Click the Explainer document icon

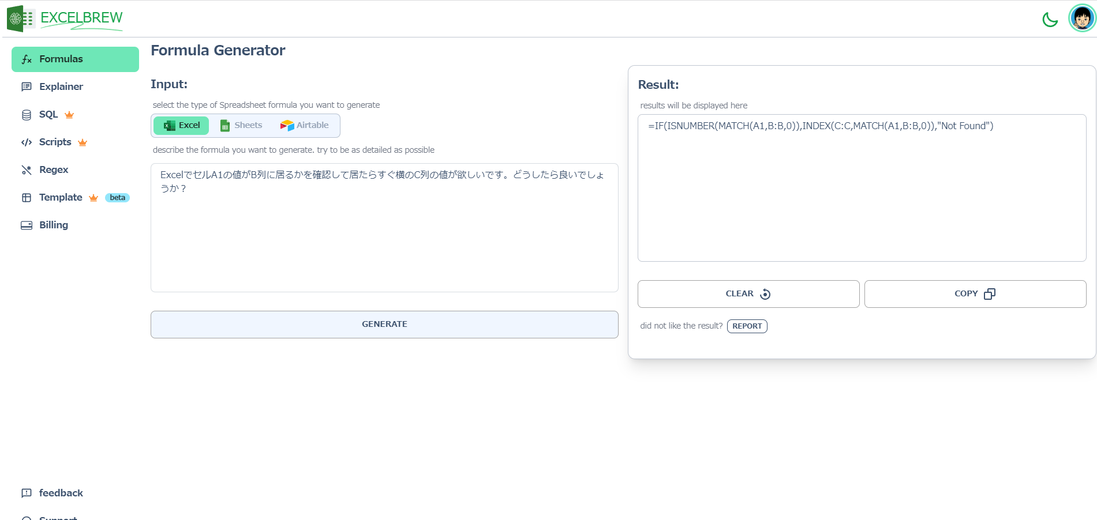point(27,87)
